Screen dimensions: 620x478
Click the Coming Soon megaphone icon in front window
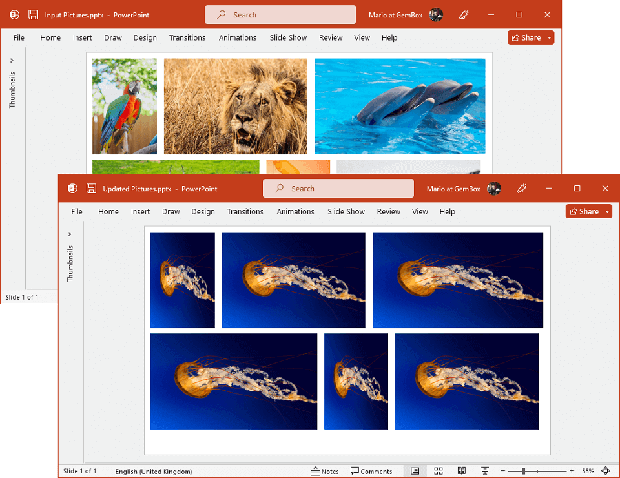(x=522, y=189)
